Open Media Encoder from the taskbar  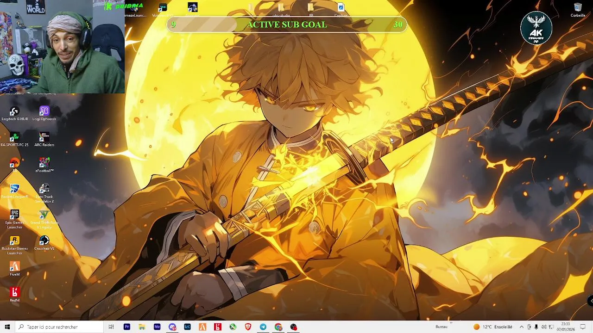(157, 327)
